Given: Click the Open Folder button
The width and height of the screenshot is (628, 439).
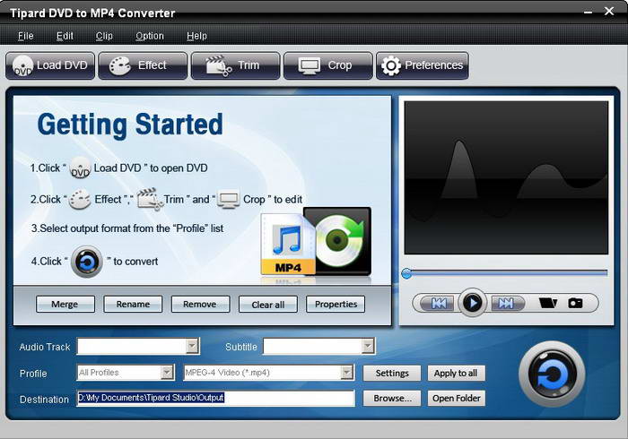Looking at the screenshot, I should pos(456,398).
